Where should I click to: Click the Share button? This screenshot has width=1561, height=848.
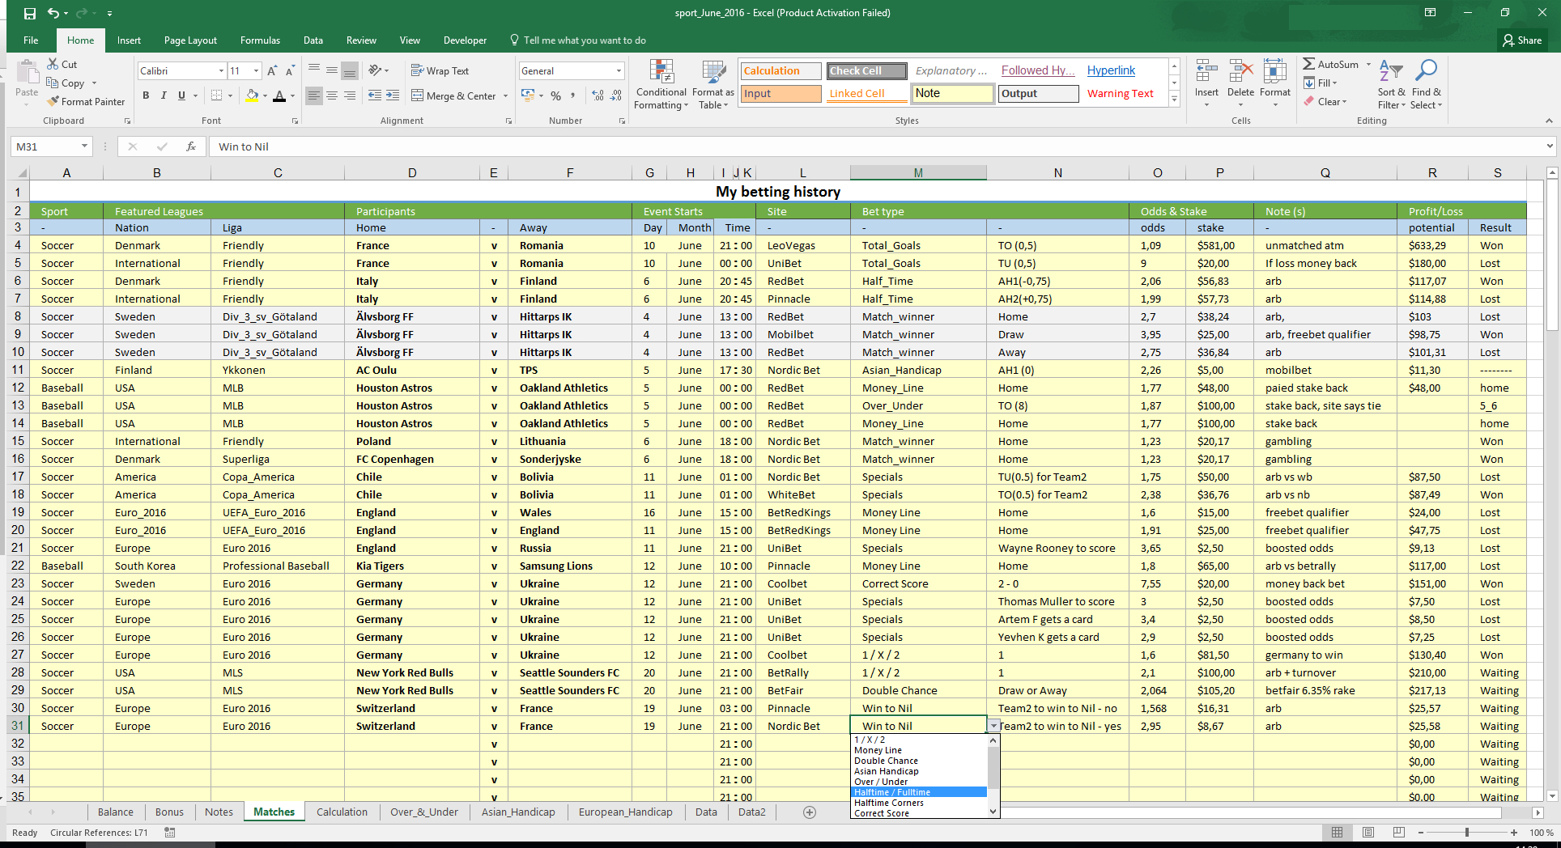pos(1522,40)
